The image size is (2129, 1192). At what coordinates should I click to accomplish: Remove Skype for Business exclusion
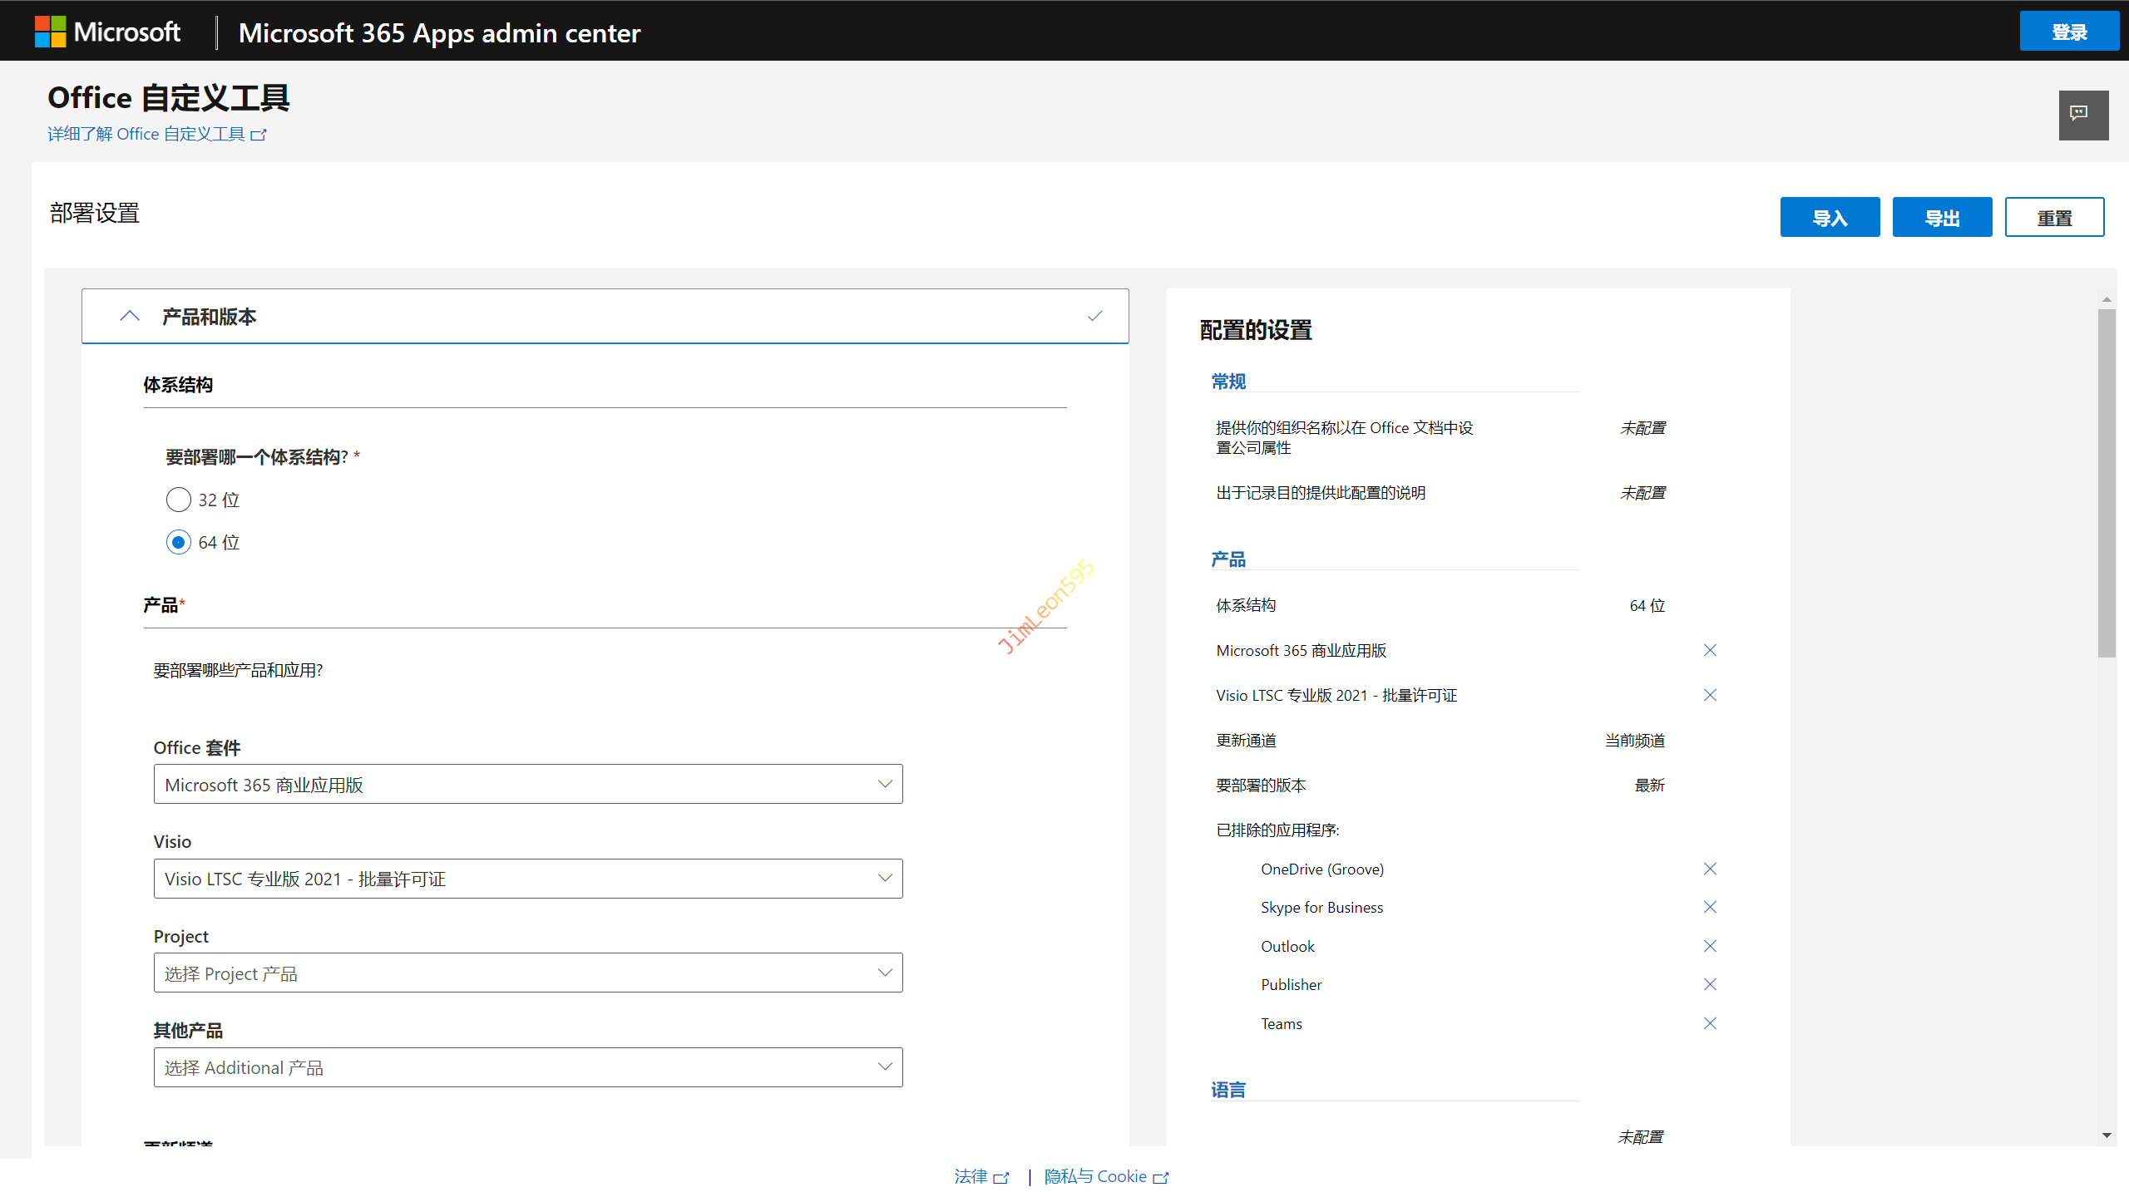coord(1709,907)
